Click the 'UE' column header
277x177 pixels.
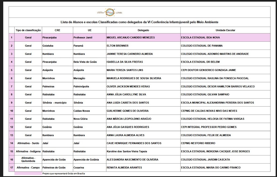click(x=89, y=30)
